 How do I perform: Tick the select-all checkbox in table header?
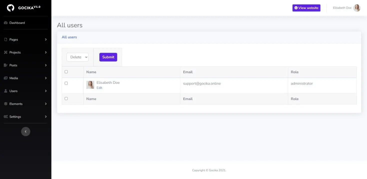click(x=66, y=72)
